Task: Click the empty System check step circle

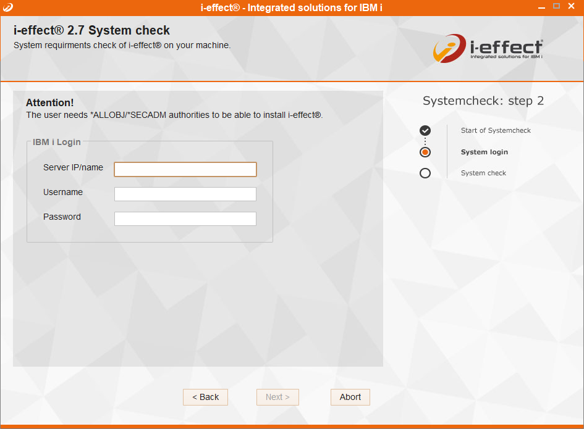Action: (x=425, y=173)
